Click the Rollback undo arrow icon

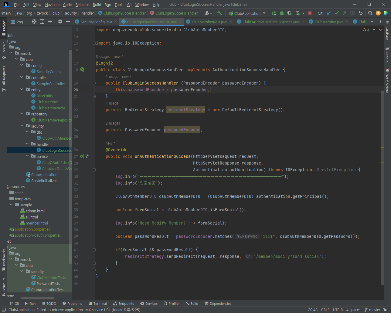click(360, 13)
